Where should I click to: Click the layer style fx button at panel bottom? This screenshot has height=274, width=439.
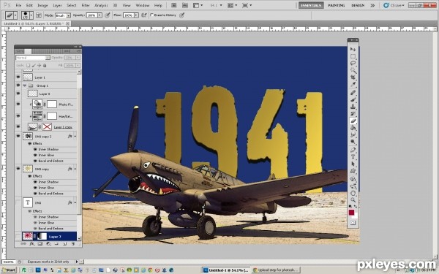31,244
